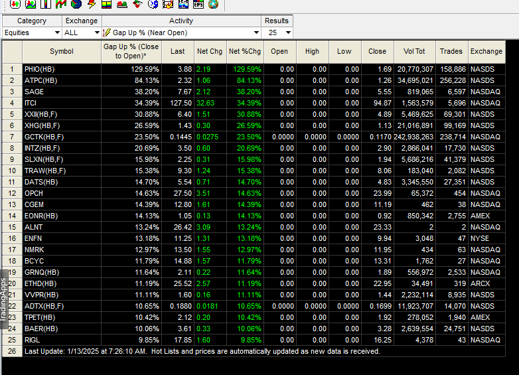The image size is (519, 375).
Task: Sort by the Last column header
Action: point(178,52)
